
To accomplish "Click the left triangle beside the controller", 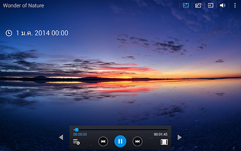I will (x=61, y=137).
